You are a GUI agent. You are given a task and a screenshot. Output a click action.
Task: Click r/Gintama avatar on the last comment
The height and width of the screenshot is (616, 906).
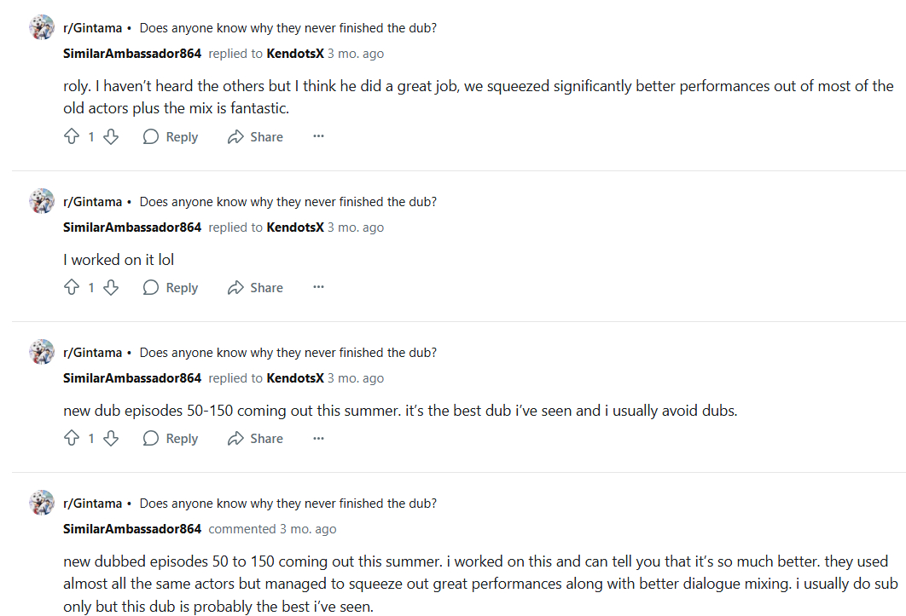pyautogui.click(x=42, y=503)
